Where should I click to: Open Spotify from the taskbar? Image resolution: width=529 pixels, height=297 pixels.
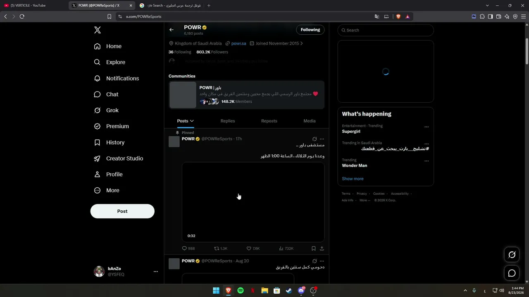coord(241,290)
